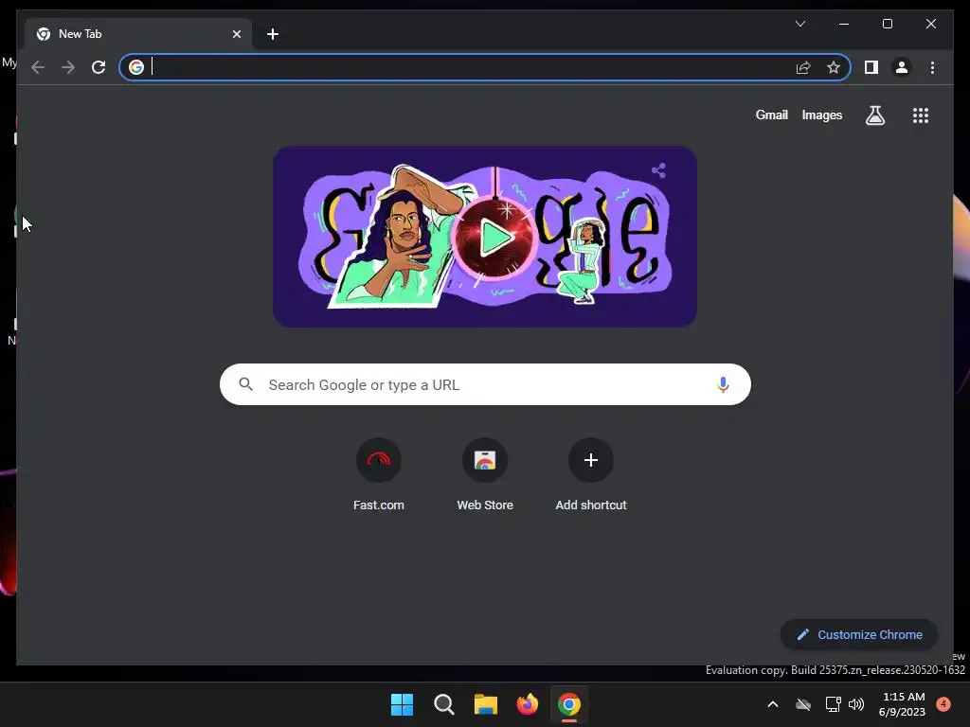Share the Google Doodle

(658, 170)
